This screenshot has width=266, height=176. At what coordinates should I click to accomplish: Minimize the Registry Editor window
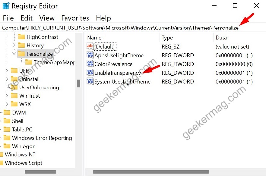coord(214,6)
